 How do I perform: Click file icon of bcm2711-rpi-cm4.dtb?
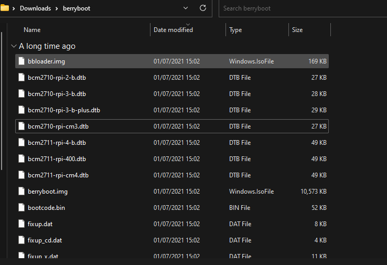[x=21, y=175]
